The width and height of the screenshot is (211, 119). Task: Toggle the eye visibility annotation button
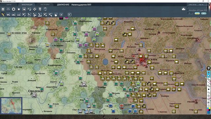point(209,73)
